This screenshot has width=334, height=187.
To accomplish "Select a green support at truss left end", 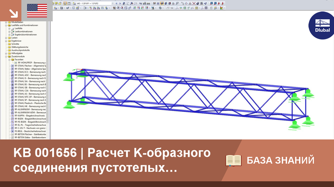I will (69, 77).
